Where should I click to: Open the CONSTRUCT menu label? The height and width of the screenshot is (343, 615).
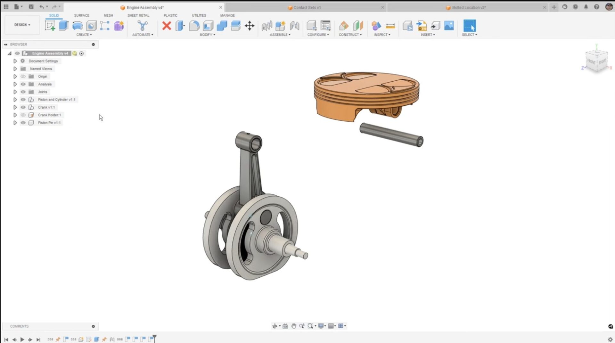coord(350,35)
